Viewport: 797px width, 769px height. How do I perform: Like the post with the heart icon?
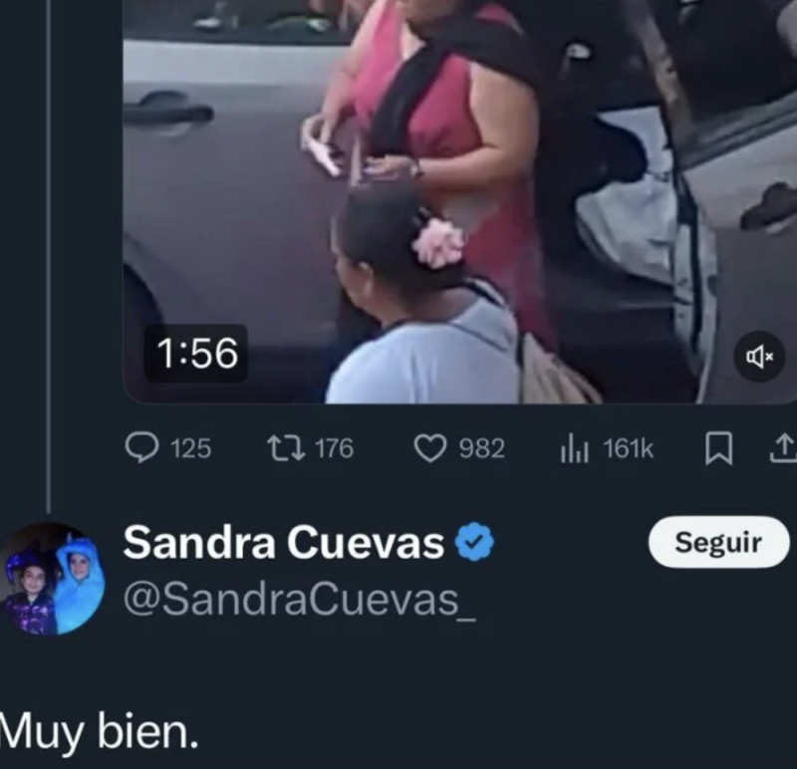[430, 448]
